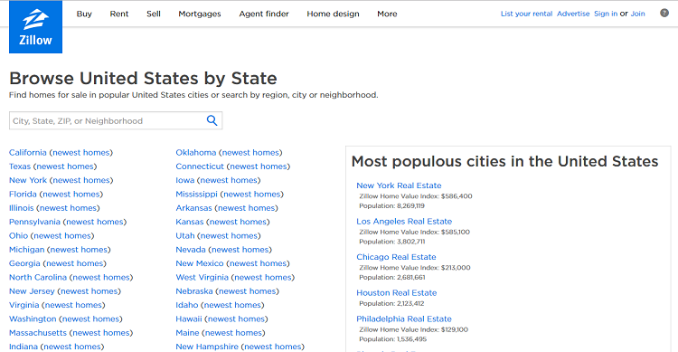Open the Georgia state link
Screen dimensions: 678x352
24,263
